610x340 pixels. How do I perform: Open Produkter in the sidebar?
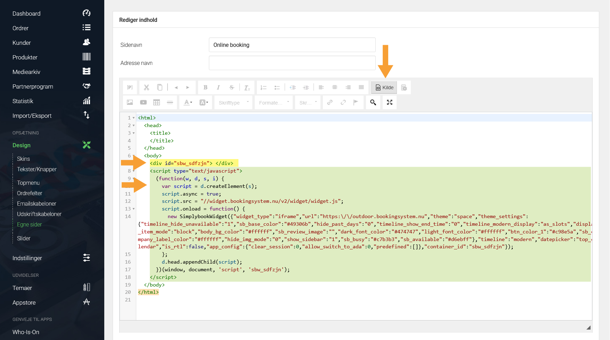coord(25,57)
